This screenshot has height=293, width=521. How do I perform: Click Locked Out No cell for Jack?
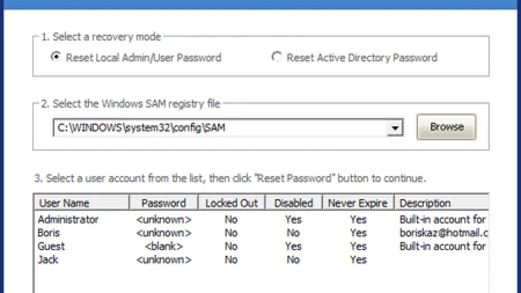[231, 260]
